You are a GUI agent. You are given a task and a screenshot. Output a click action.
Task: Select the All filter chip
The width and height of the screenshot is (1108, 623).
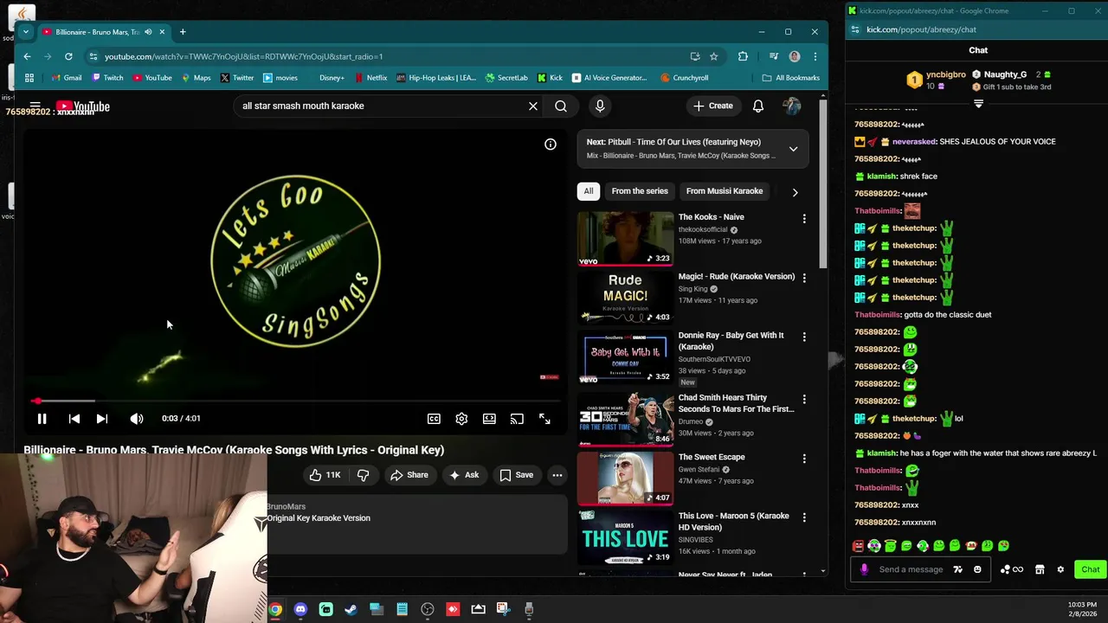[x=589, y=191]
